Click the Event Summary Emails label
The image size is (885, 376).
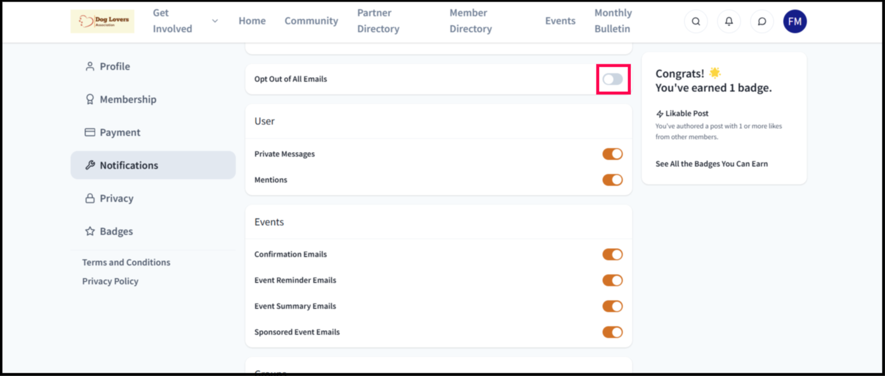[295, 306]
